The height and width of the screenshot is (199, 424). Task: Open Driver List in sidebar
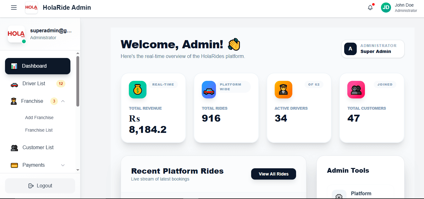click(38, 84)
